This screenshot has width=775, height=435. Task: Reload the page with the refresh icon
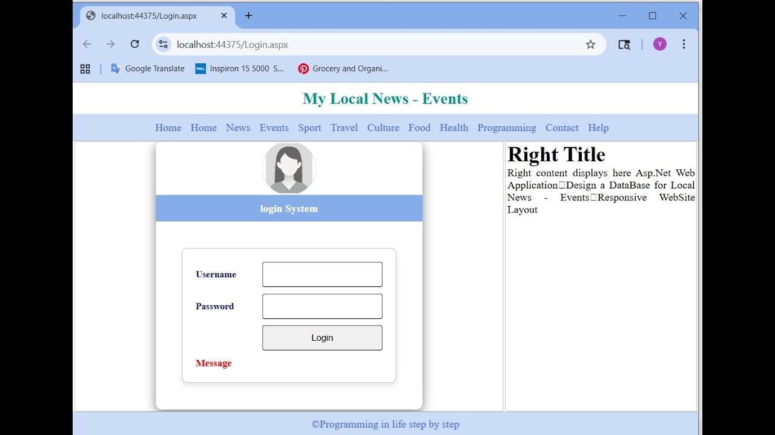tap(134, 44)
